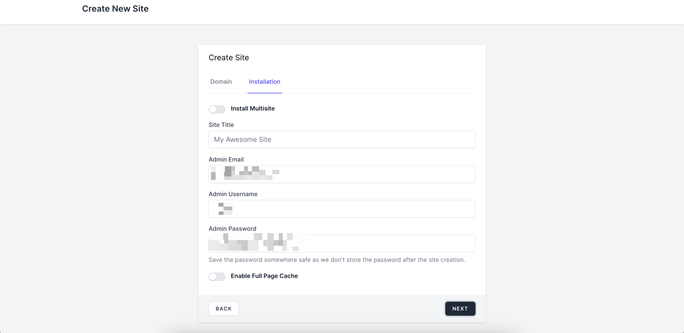Select the Installation tab
This screenshot has width=684, height=333.
[265, 82]
